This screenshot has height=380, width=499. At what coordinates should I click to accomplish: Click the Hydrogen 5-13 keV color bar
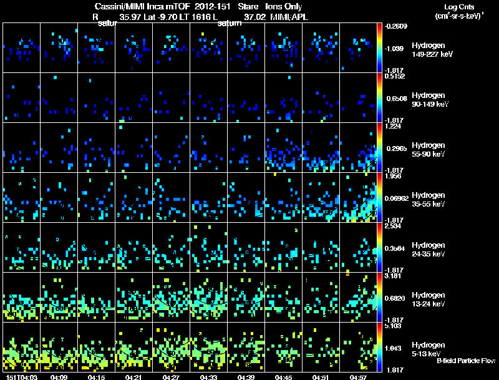click(x=379, y=347)
